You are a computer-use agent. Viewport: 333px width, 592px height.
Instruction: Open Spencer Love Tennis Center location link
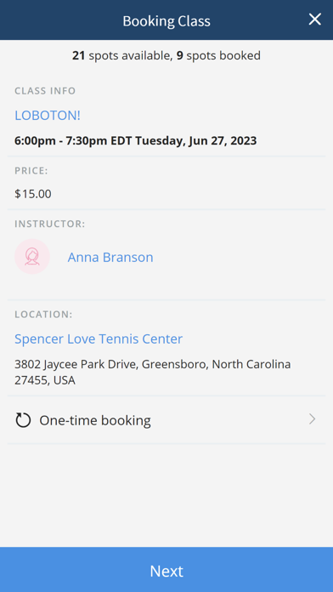point(99,339)
